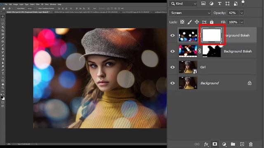Filter layers by pixel layers icon
Image resolution: width=264 pixels, height=148 pixels.
point(203,4)
